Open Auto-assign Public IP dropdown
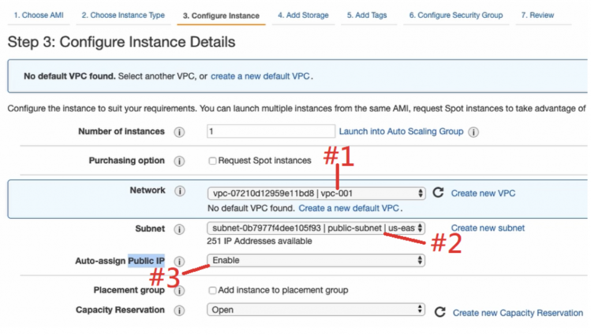 (316, 261)
